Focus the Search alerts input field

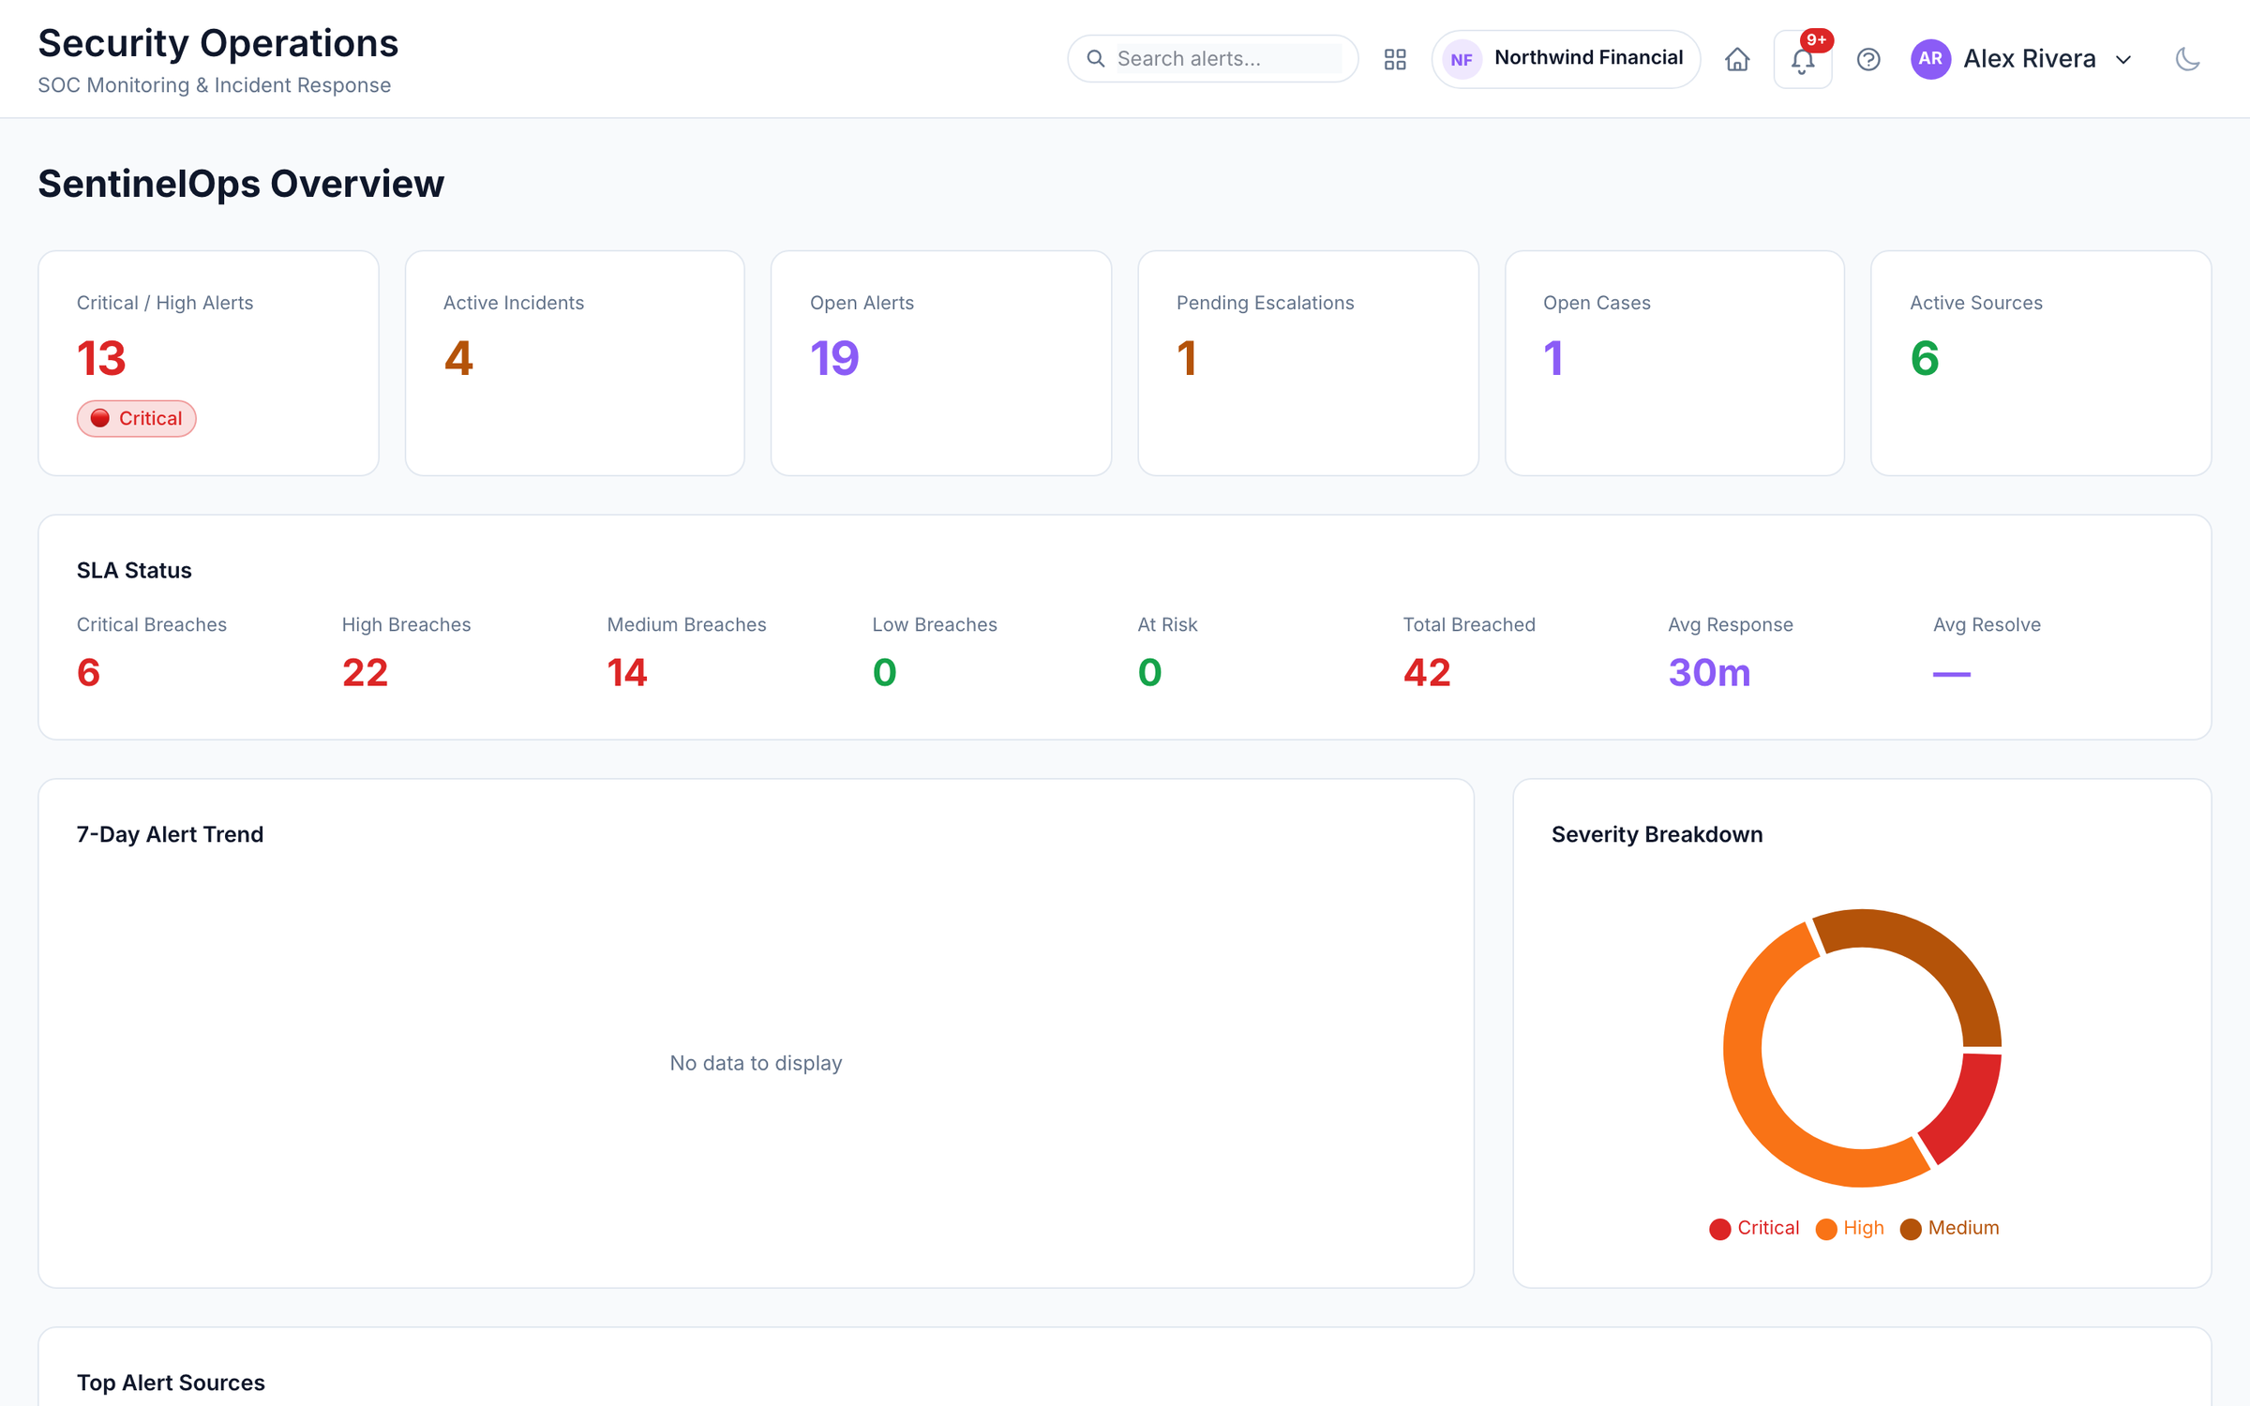point(1228,59)
